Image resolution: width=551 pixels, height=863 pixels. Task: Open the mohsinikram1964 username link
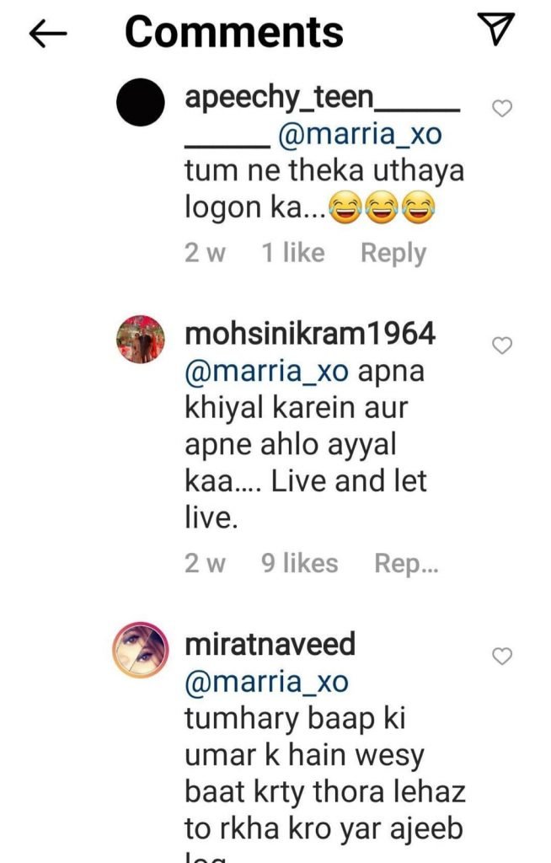[x=310, y=334]
